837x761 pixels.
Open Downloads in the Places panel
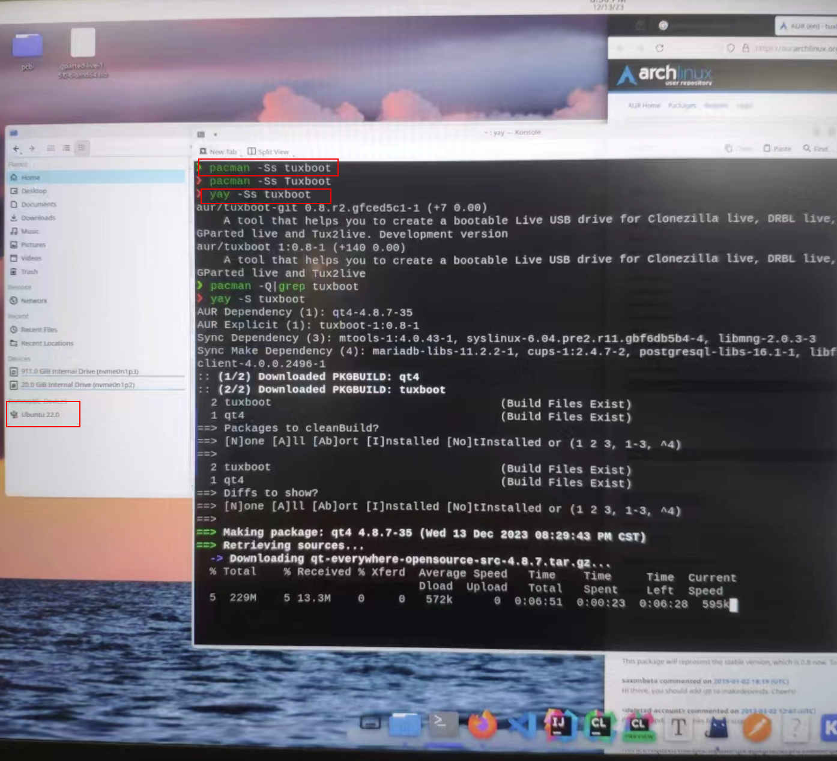click(37, 218)
